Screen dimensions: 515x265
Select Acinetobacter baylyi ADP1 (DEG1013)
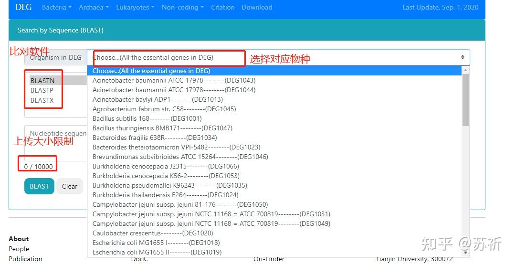point(274,99)
